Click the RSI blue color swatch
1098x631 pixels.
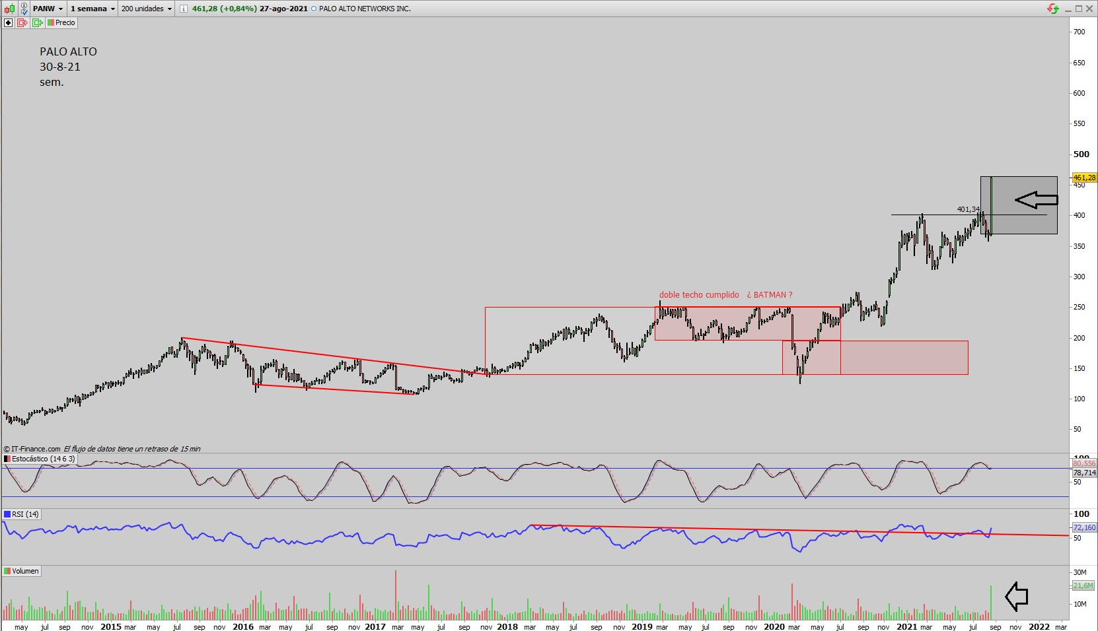click(7, 514)
